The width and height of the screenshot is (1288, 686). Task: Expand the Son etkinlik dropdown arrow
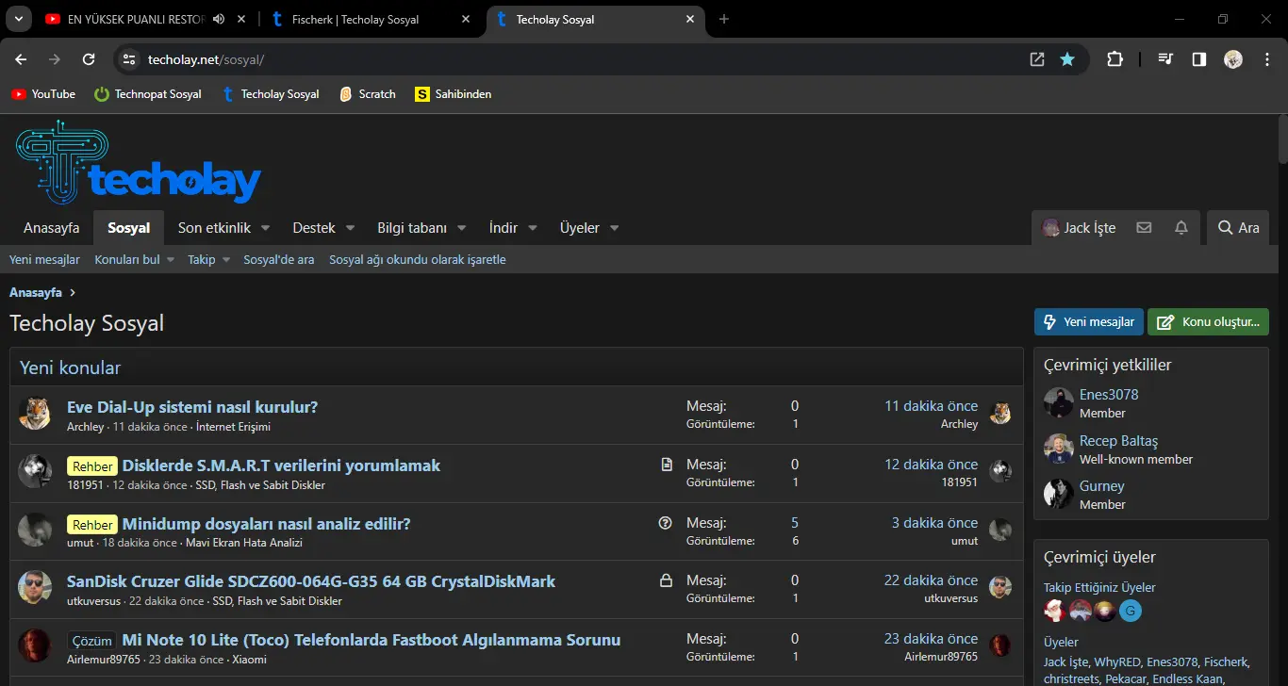point(266,228)
